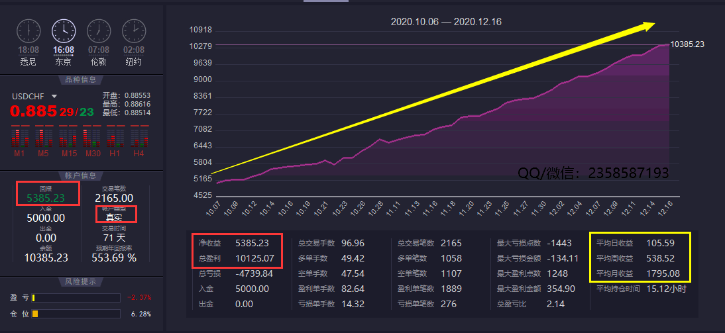This screenshot has height=333, width=725.
Task: Click the 入金 value 5000.00 in account panel
Action: click(46, 218)
